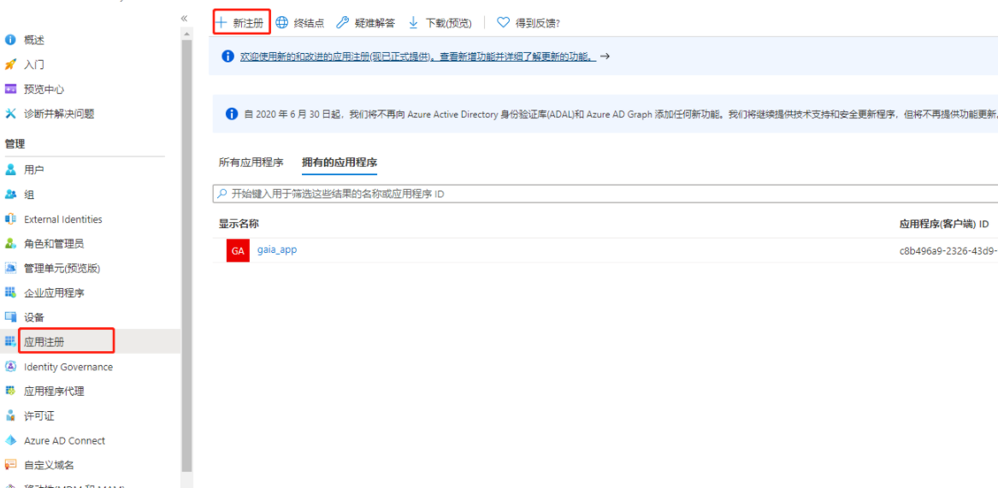
Task: Click the 应用程序(客户端) ID column header
Action: (944, 224)
